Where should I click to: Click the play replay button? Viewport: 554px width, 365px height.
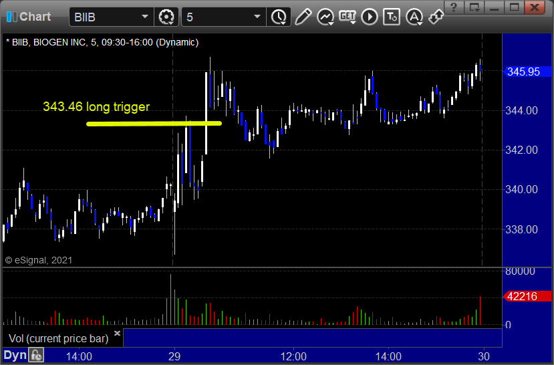370,17
